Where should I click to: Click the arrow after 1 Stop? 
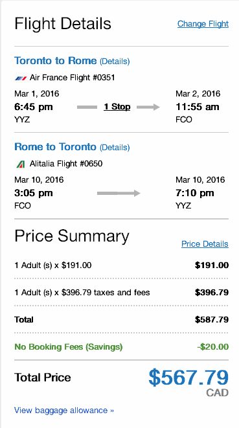pos(148,107)
